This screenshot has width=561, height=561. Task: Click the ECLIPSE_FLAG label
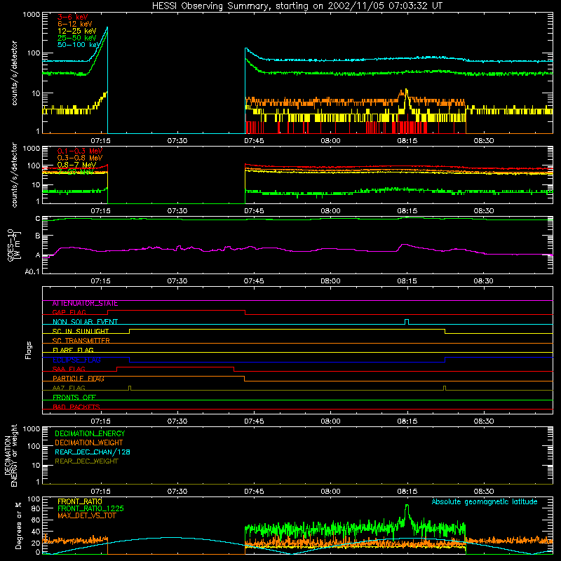pos(76,360)
